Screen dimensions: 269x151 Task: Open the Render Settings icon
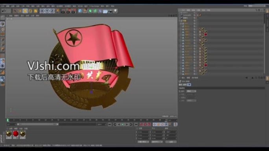coord(74,11)
